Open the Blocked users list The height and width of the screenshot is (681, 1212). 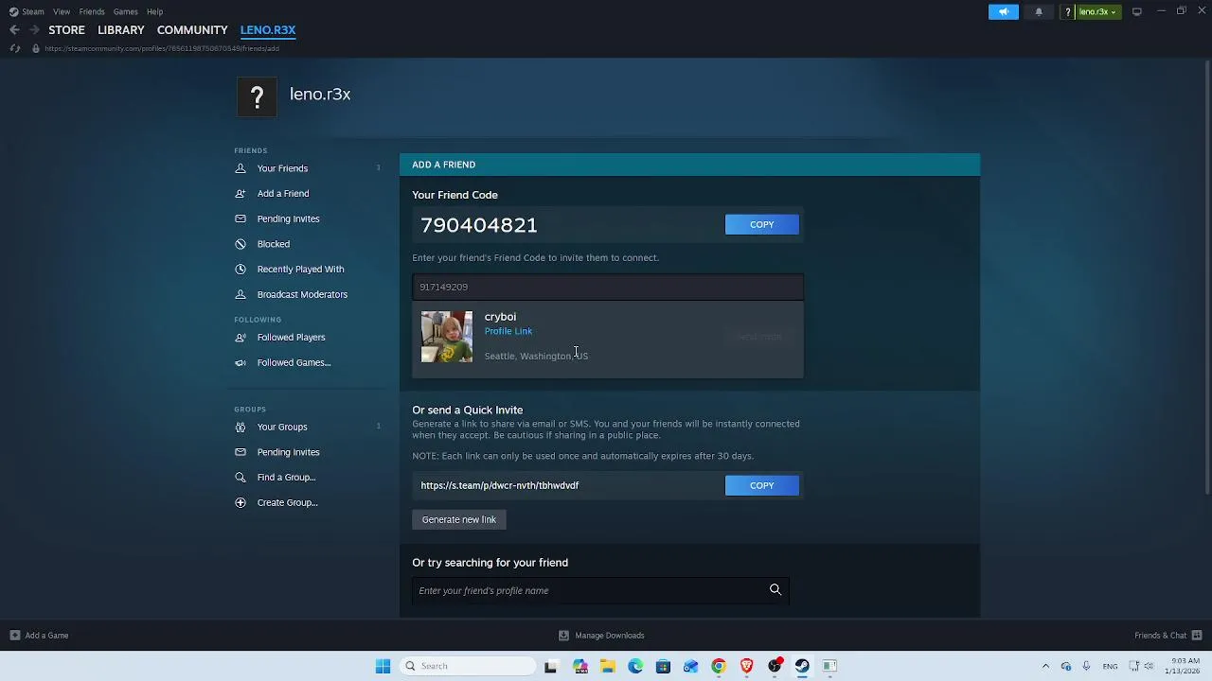pos(274,244)
